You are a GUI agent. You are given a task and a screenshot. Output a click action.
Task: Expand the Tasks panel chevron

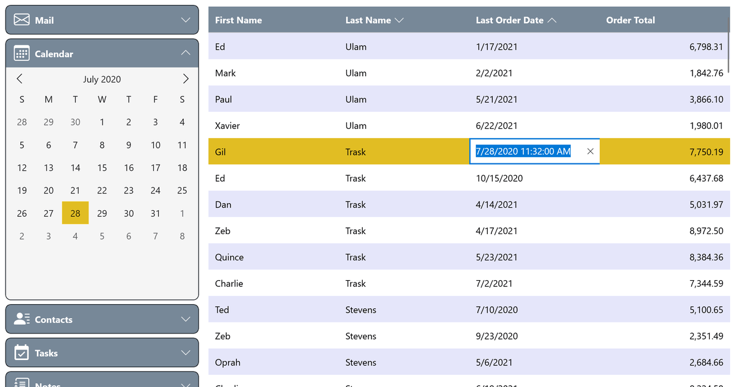point(186,353)
